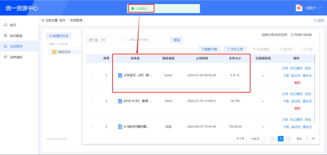Viewport: 327px width, 155px height.
Task: Click the 文件上传 button
Action: pos(235,49)
